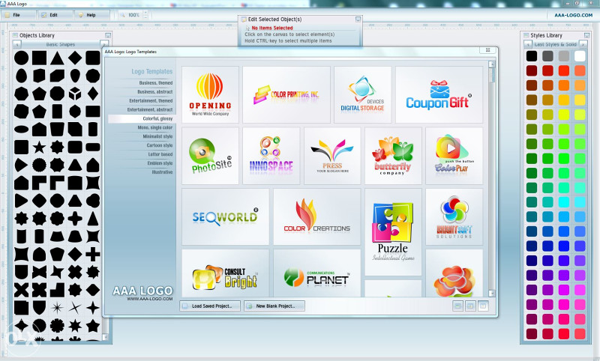
Task: Select the Letter based category
Action: [160, 154]
